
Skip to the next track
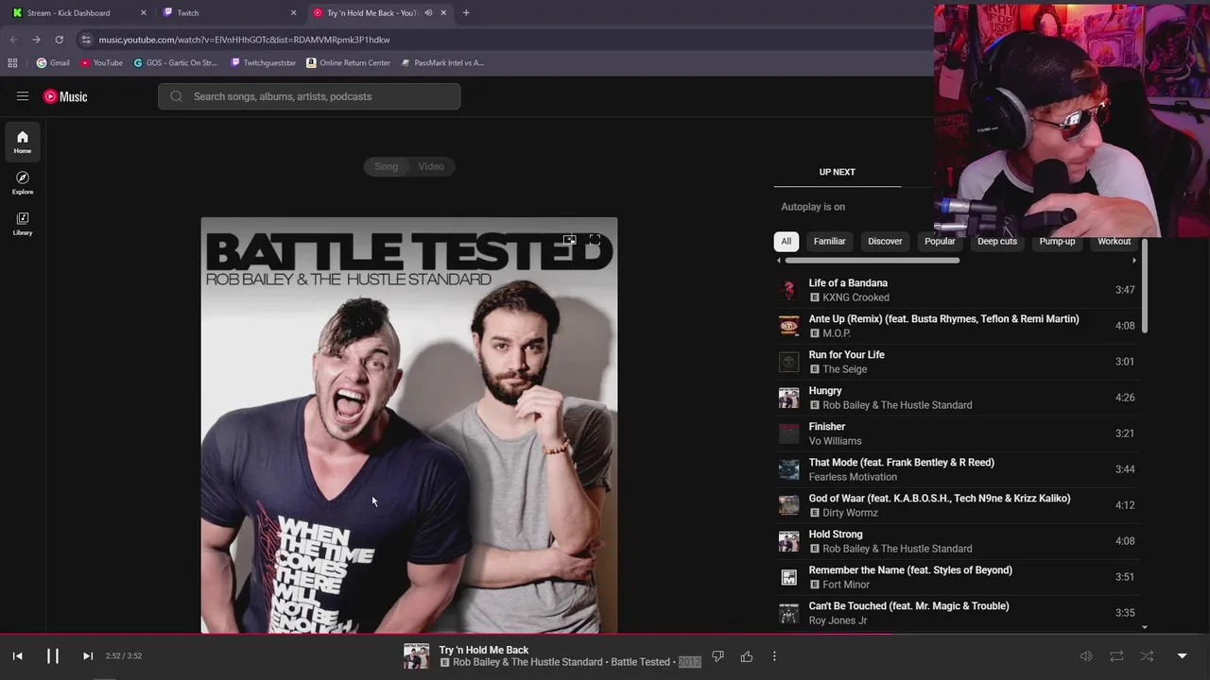point(88,656)
